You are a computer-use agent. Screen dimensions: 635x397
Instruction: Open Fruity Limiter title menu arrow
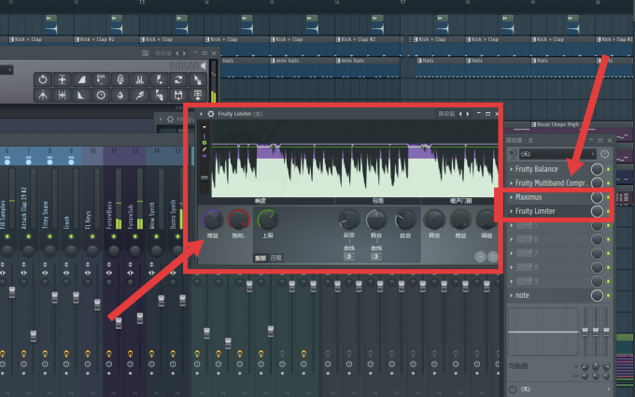(x=202, y=114)
